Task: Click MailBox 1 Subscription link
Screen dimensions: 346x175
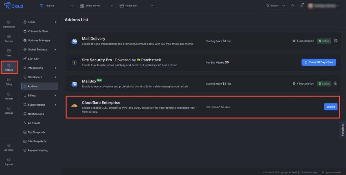Action: point(303,84)
